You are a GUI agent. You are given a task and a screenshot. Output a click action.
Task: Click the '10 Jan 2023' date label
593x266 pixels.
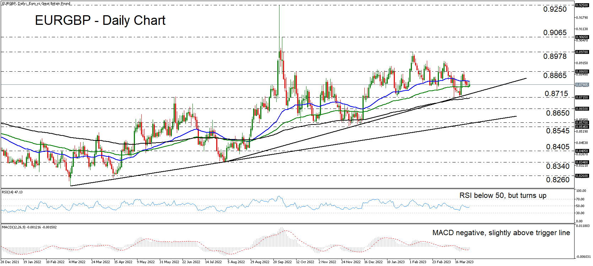396,262
